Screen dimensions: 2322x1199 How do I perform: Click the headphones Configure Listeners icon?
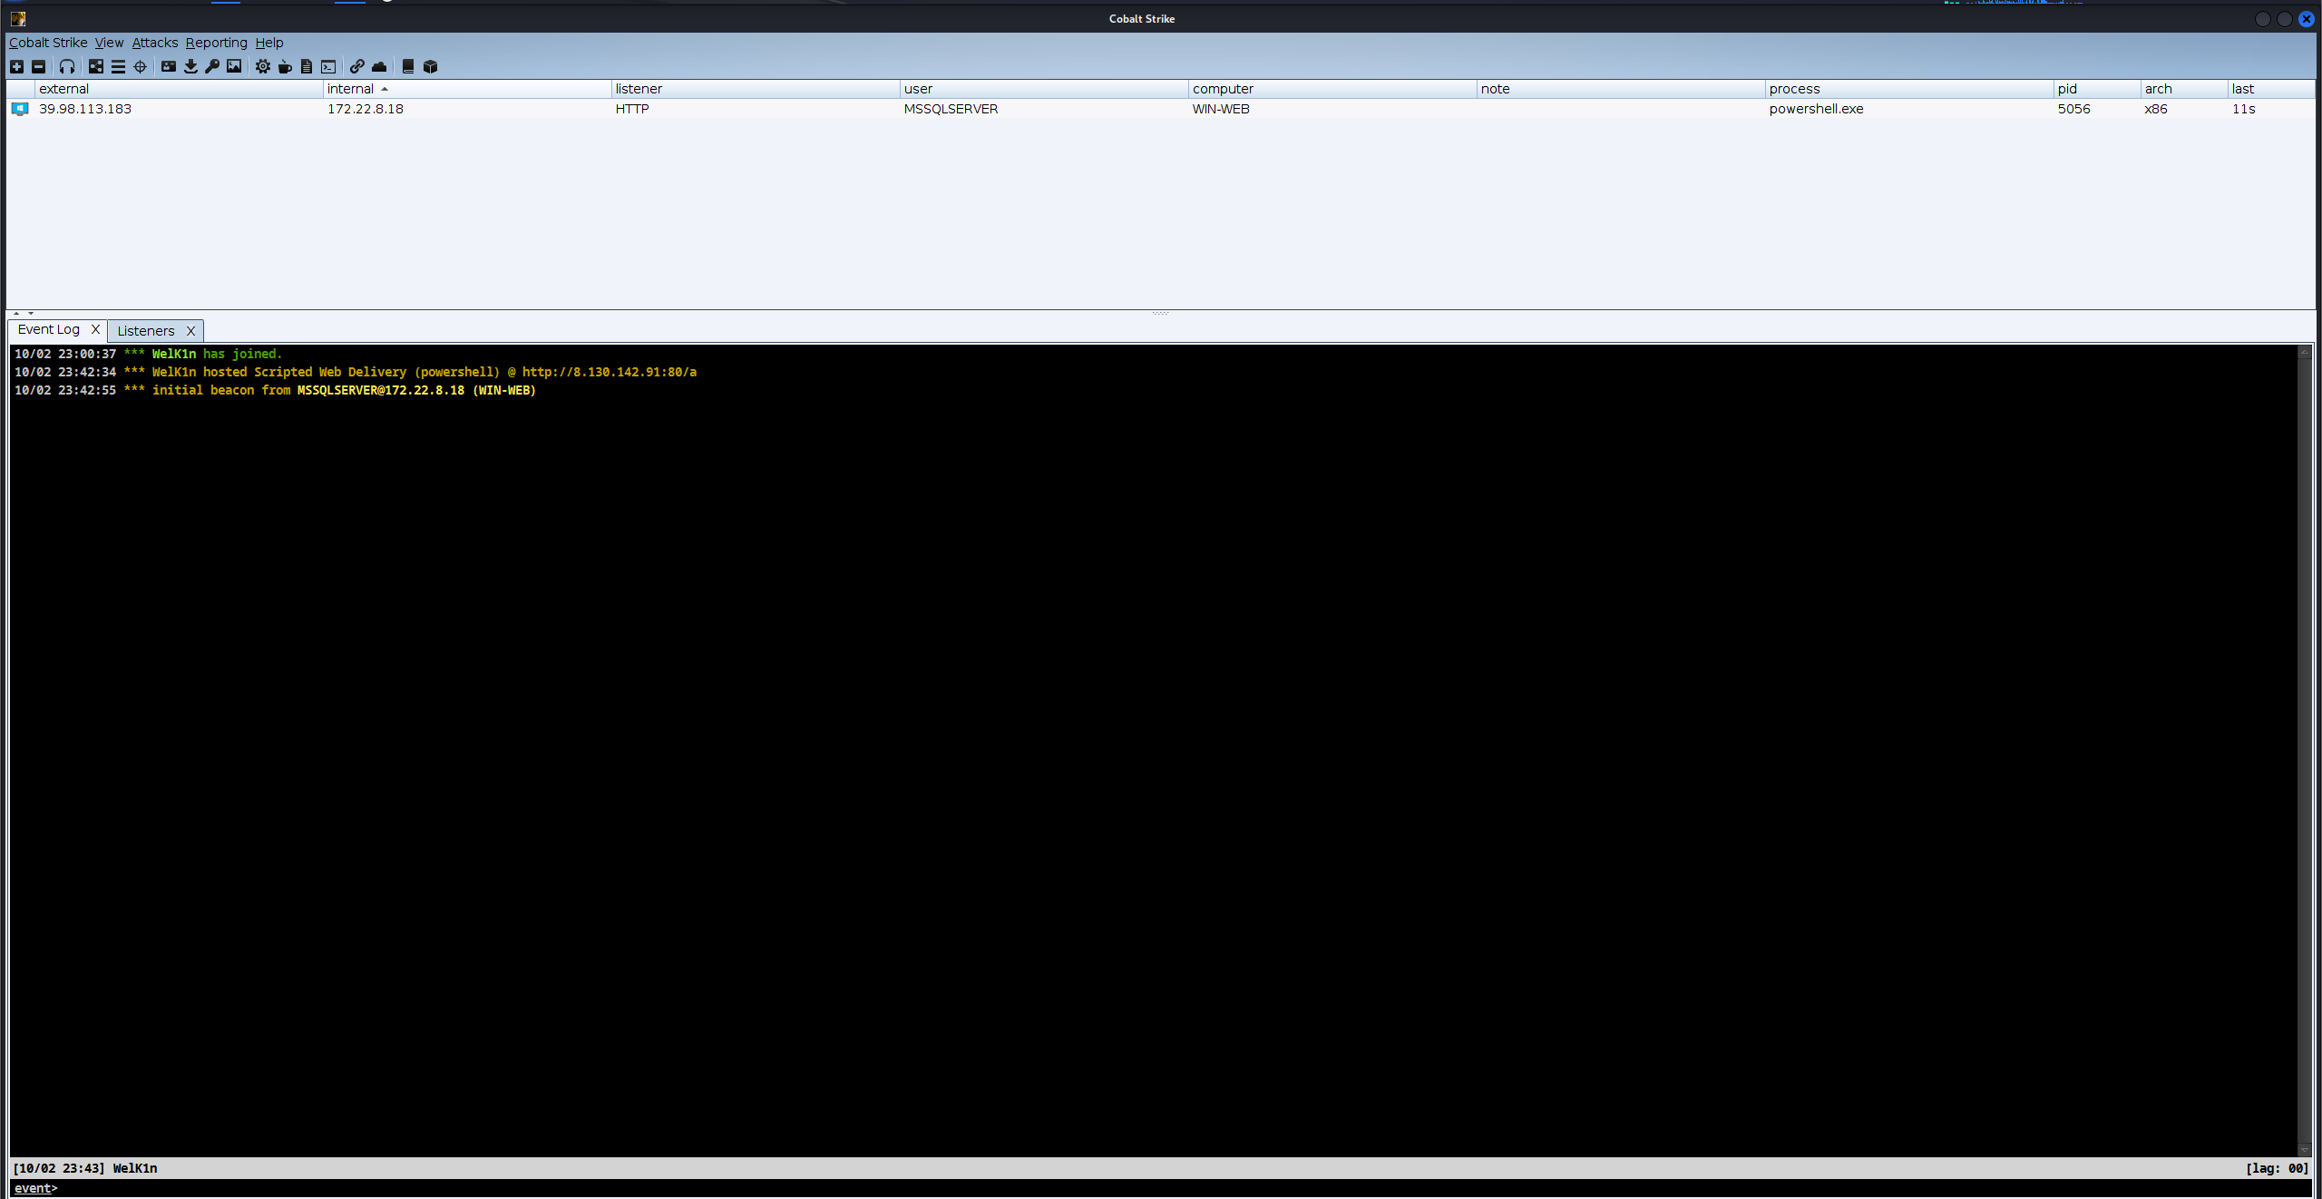click(67, 66)
